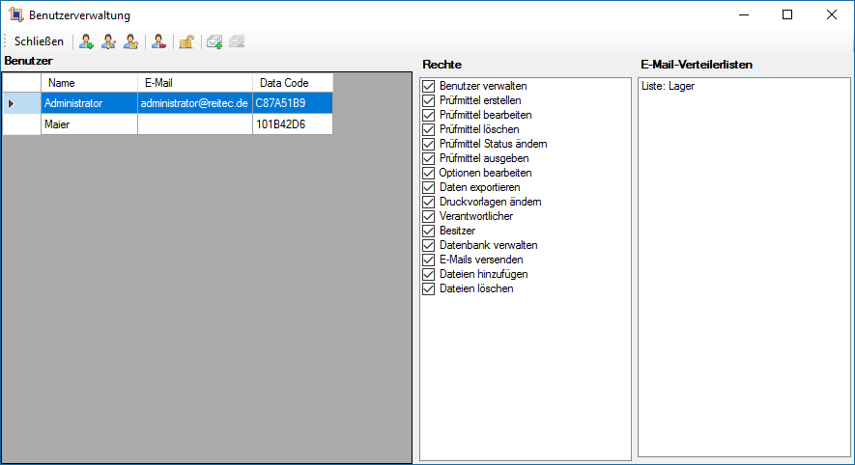Click the add e-mail list icon
The height and width of the screenshot is (465, 855).
[x=214, y=41]
